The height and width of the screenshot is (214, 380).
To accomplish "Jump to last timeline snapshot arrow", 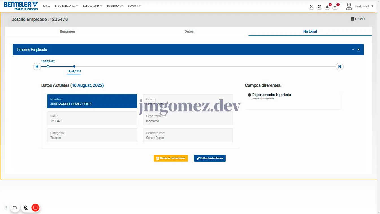I will pos(340,67).
